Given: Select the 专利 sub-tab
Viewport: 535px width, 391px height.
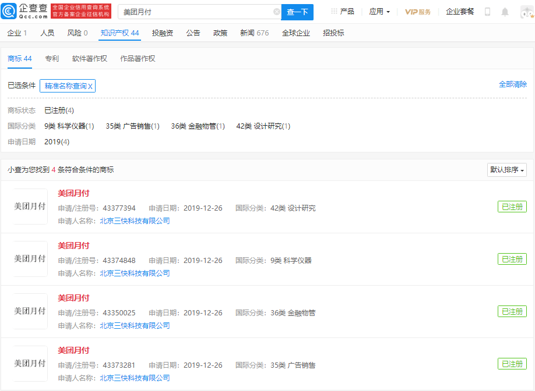Looking at the screenshot, I should click(52, 59).
